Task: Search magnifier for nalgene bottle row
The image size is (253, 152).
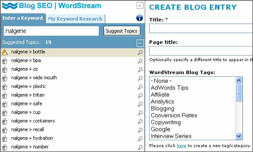Action: 140,53
